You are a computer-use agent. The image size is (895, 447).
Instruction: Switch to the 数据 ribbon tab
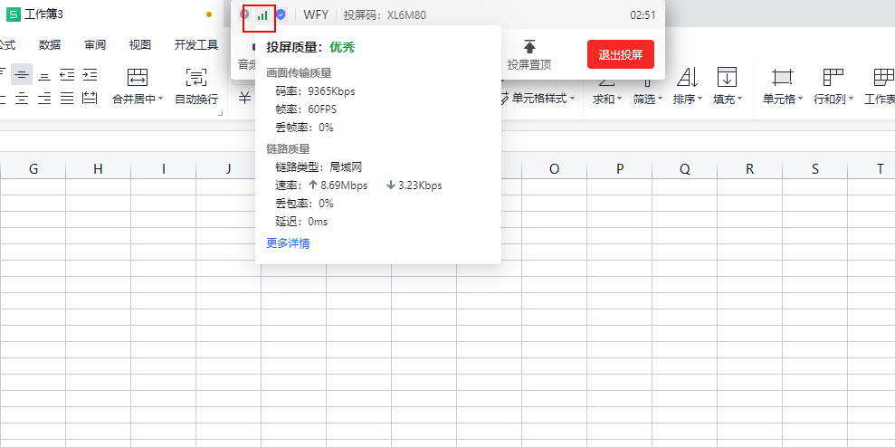click(x=50, y=45)
